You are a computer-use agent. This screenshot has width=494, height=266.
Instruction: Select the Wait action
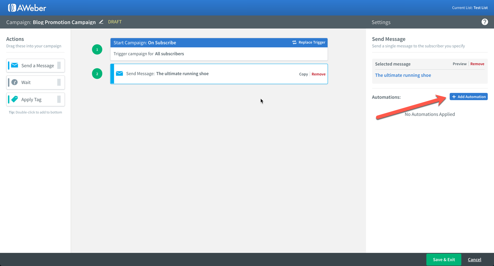[x=36, y=82]
